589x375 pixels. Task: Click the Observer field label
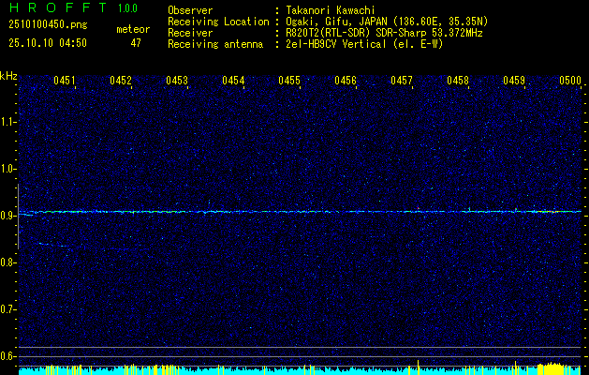click(190, 10)
